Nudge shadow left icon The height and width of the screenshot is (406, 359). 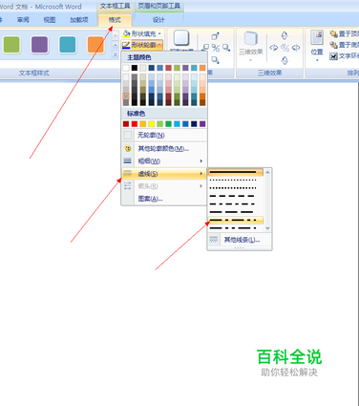click(206, 48)
